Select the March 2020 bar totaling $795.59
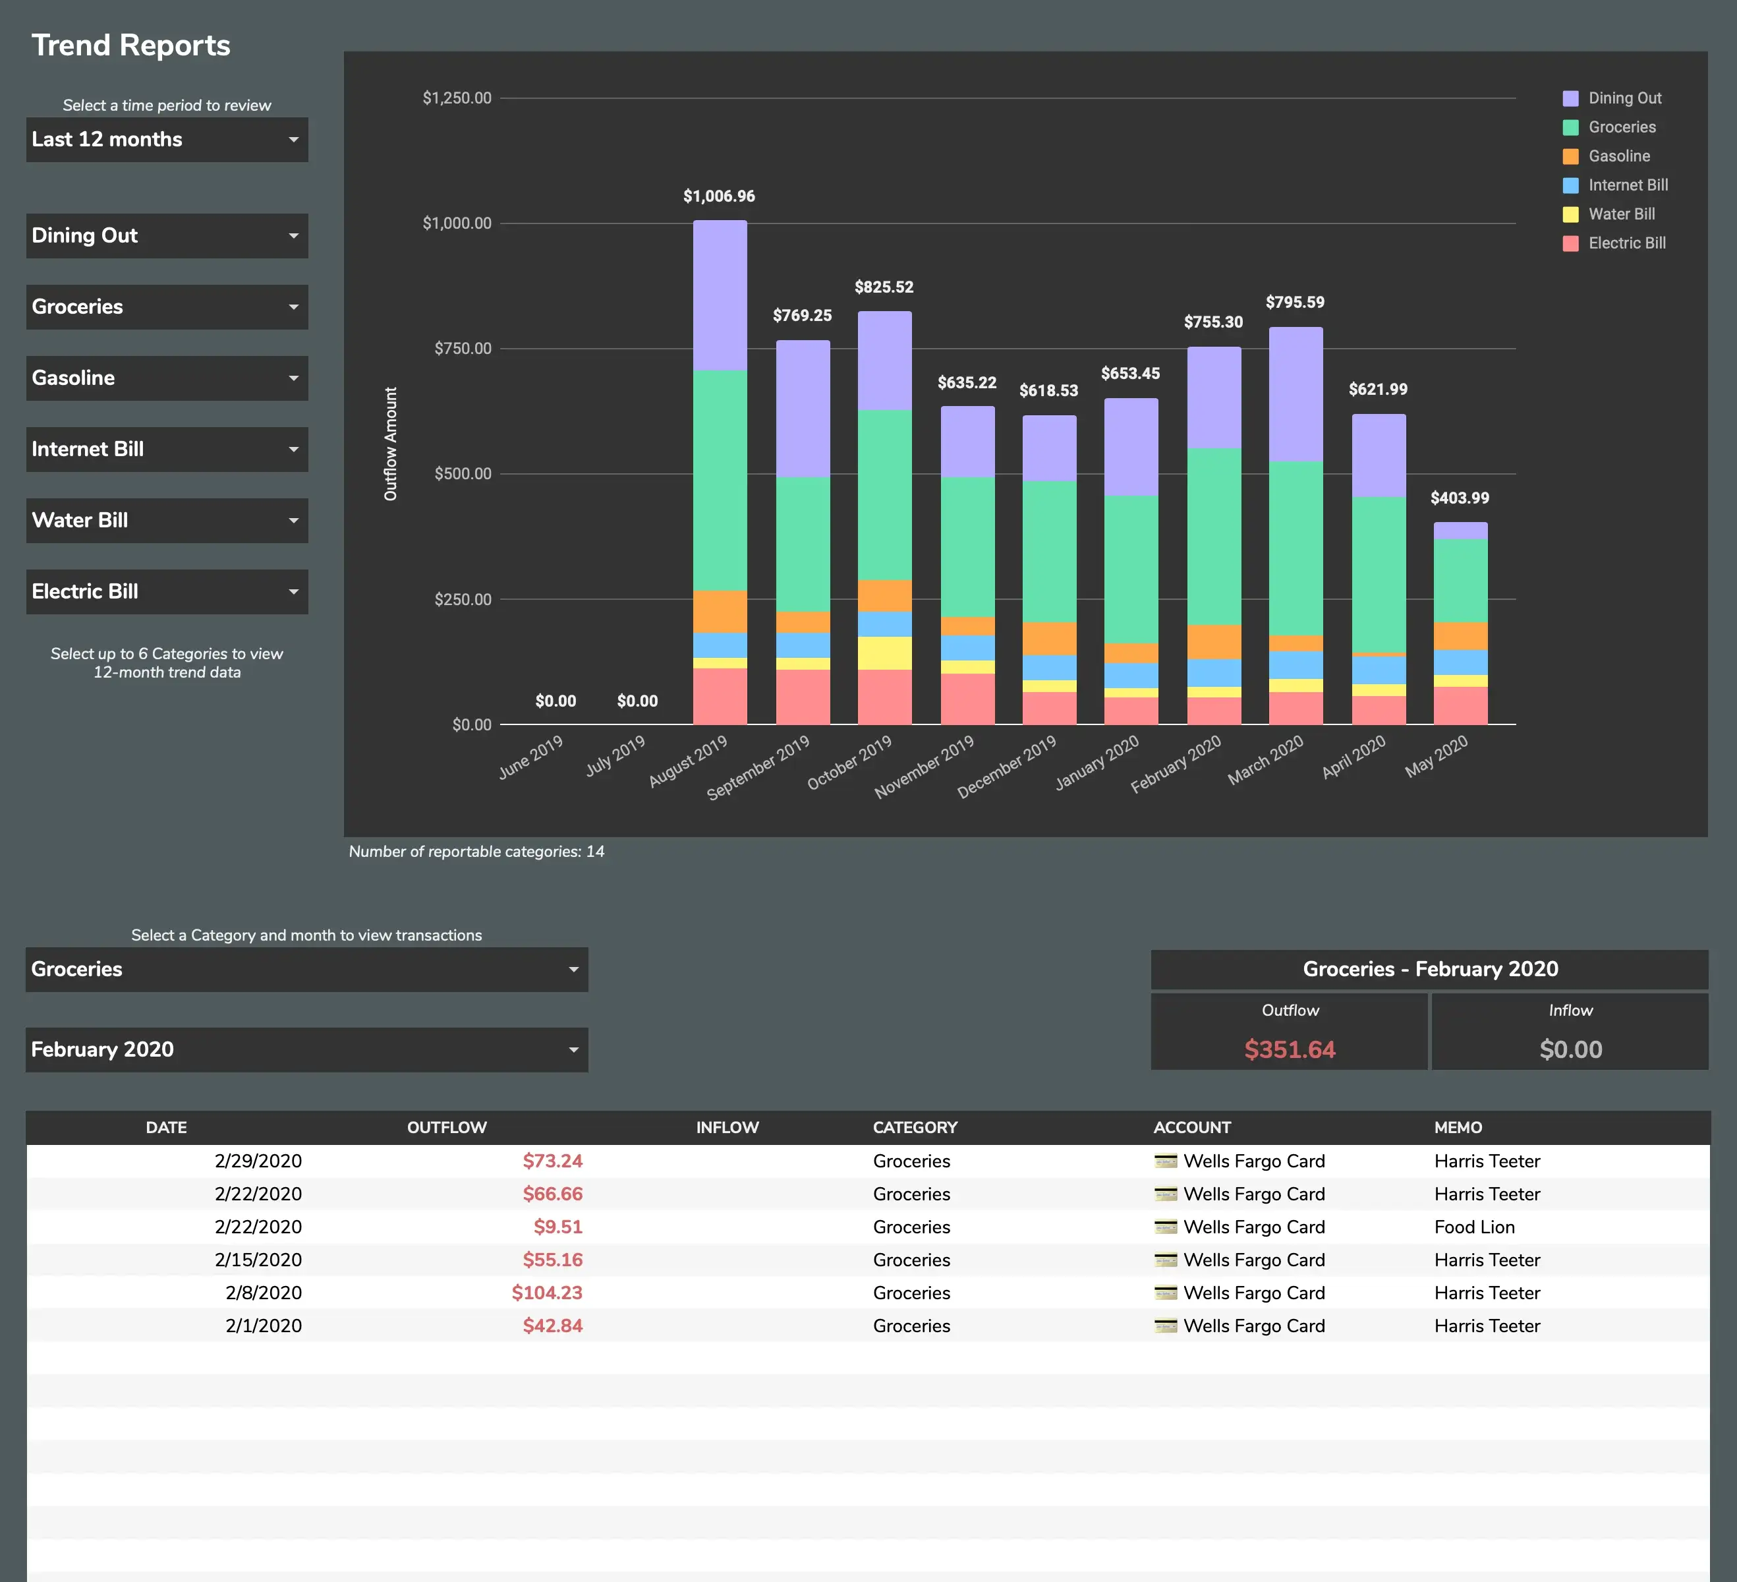This screenshot has height=1582, width=1737. (1296, 525)
